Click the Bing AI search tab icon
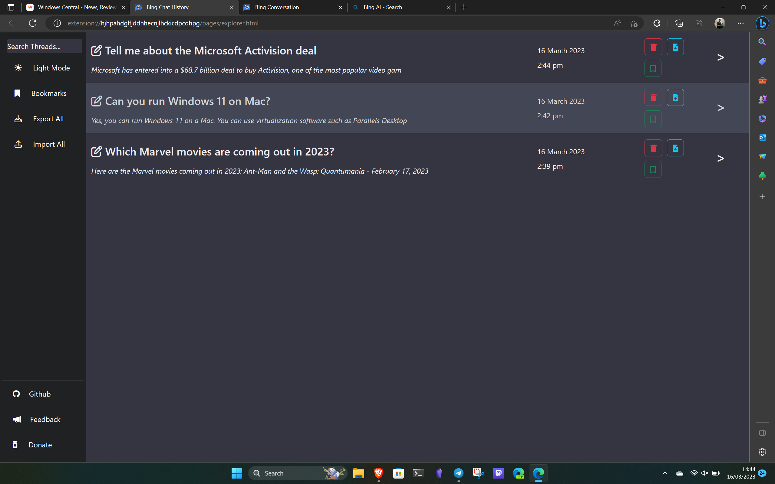The height and width of the screenshot is (484, 775). [355, 7]
